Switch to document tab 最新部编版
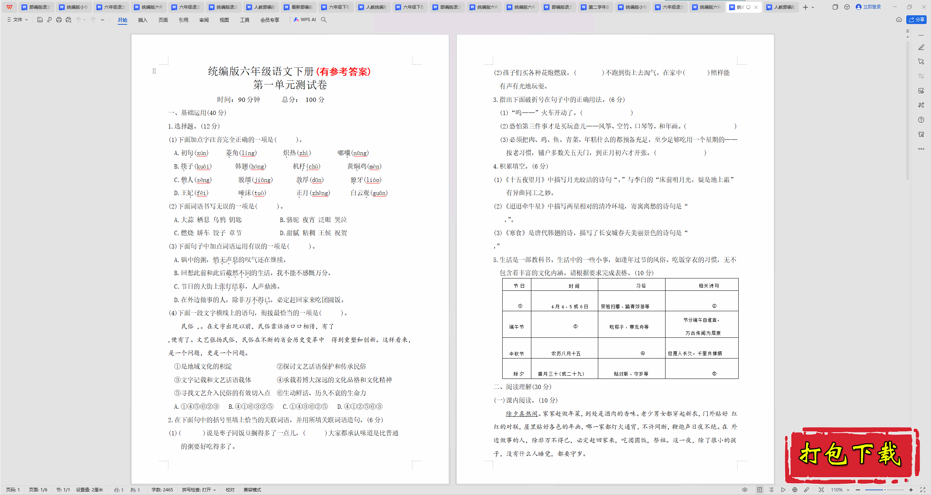This screenshot has width=931, height=495. click(x=298, y=7)
